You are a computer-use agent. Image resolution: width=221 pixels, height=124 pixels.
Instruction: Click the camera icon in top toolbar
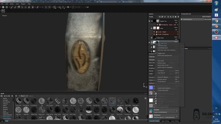click(68, 7)
